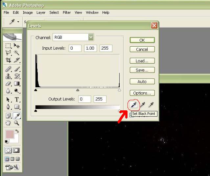
Task: Select the Slice tool
Action: [x=17, y=60]
